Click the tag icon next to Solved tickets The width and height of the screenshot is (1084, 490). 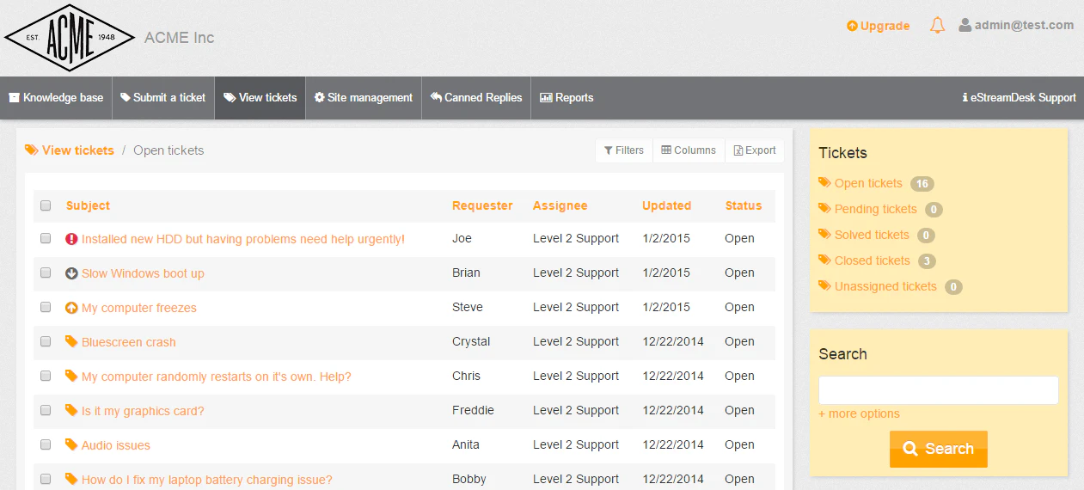coord(824,234)
